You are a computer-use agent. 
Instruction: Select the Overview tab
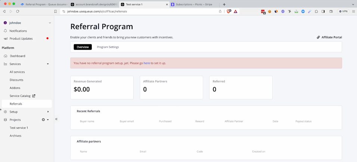click(x=83, y=47)
